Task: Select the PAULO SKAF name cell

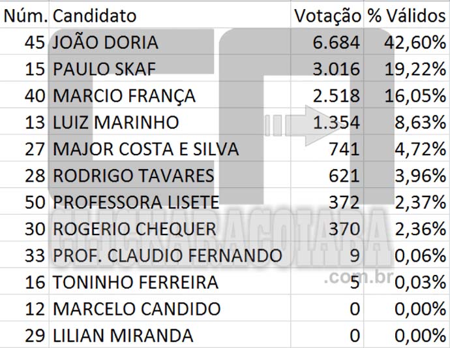Action: pos(104,69)
